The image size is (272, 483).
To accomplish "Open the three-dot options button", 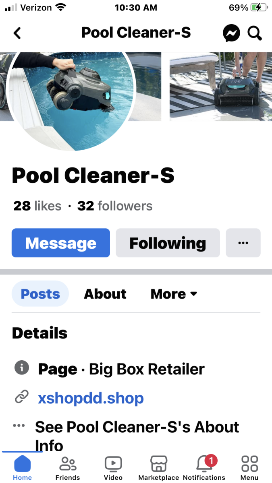I will (243, 243).
